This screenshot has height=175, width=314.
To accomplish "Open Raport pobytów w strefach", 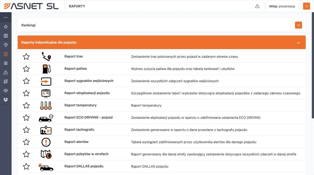I will point(87,154).
